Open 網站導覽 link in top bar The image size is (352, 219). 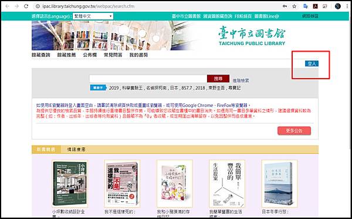310,16
